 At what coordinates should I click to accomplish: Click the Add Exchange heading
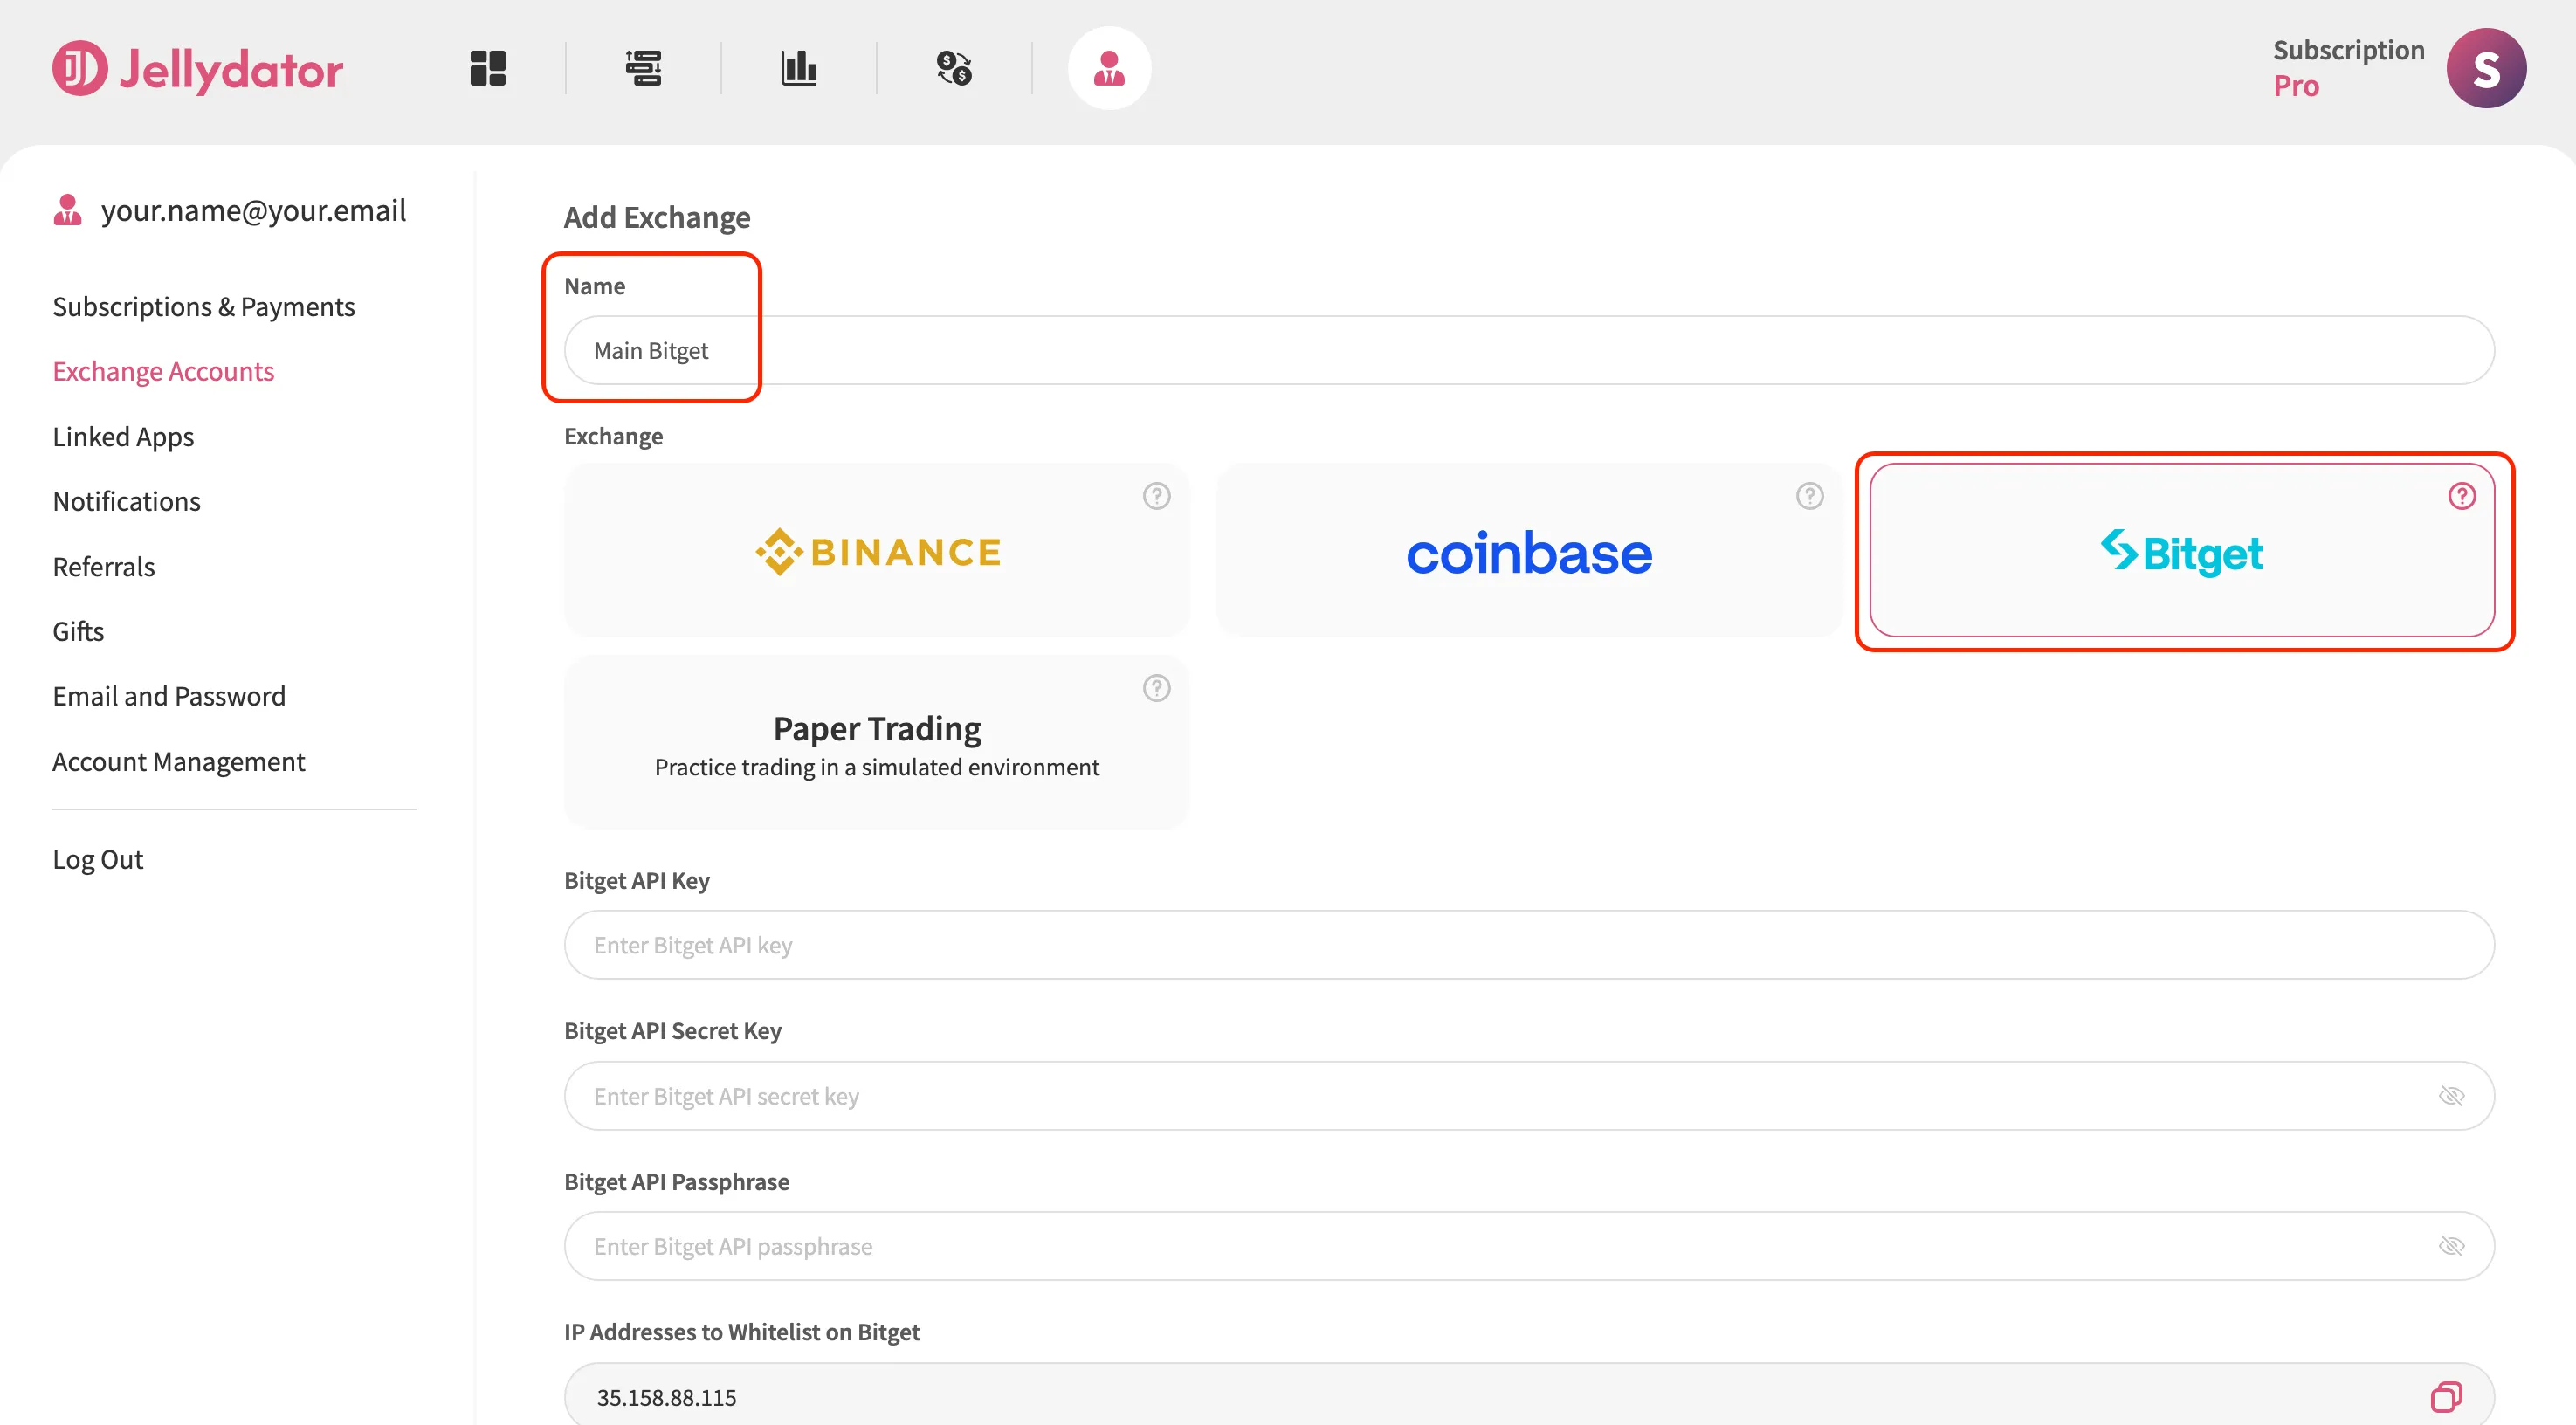click(657, 217)
